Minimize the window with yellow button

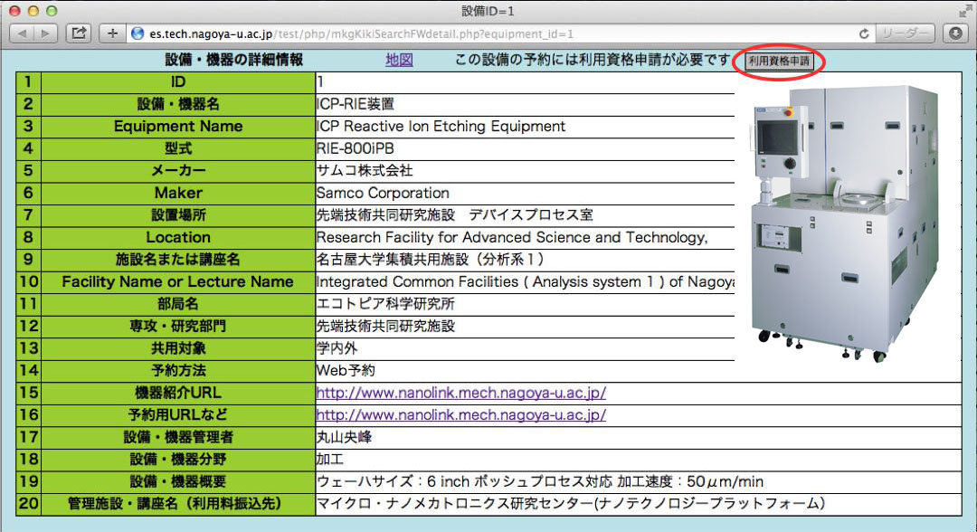[x=33, y=11]
